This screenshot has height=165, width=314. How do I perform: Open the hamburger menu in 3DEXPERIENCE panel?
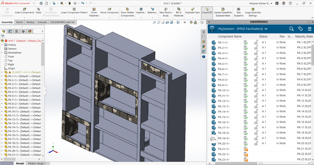pyautogui.click(x=310, y=29)
